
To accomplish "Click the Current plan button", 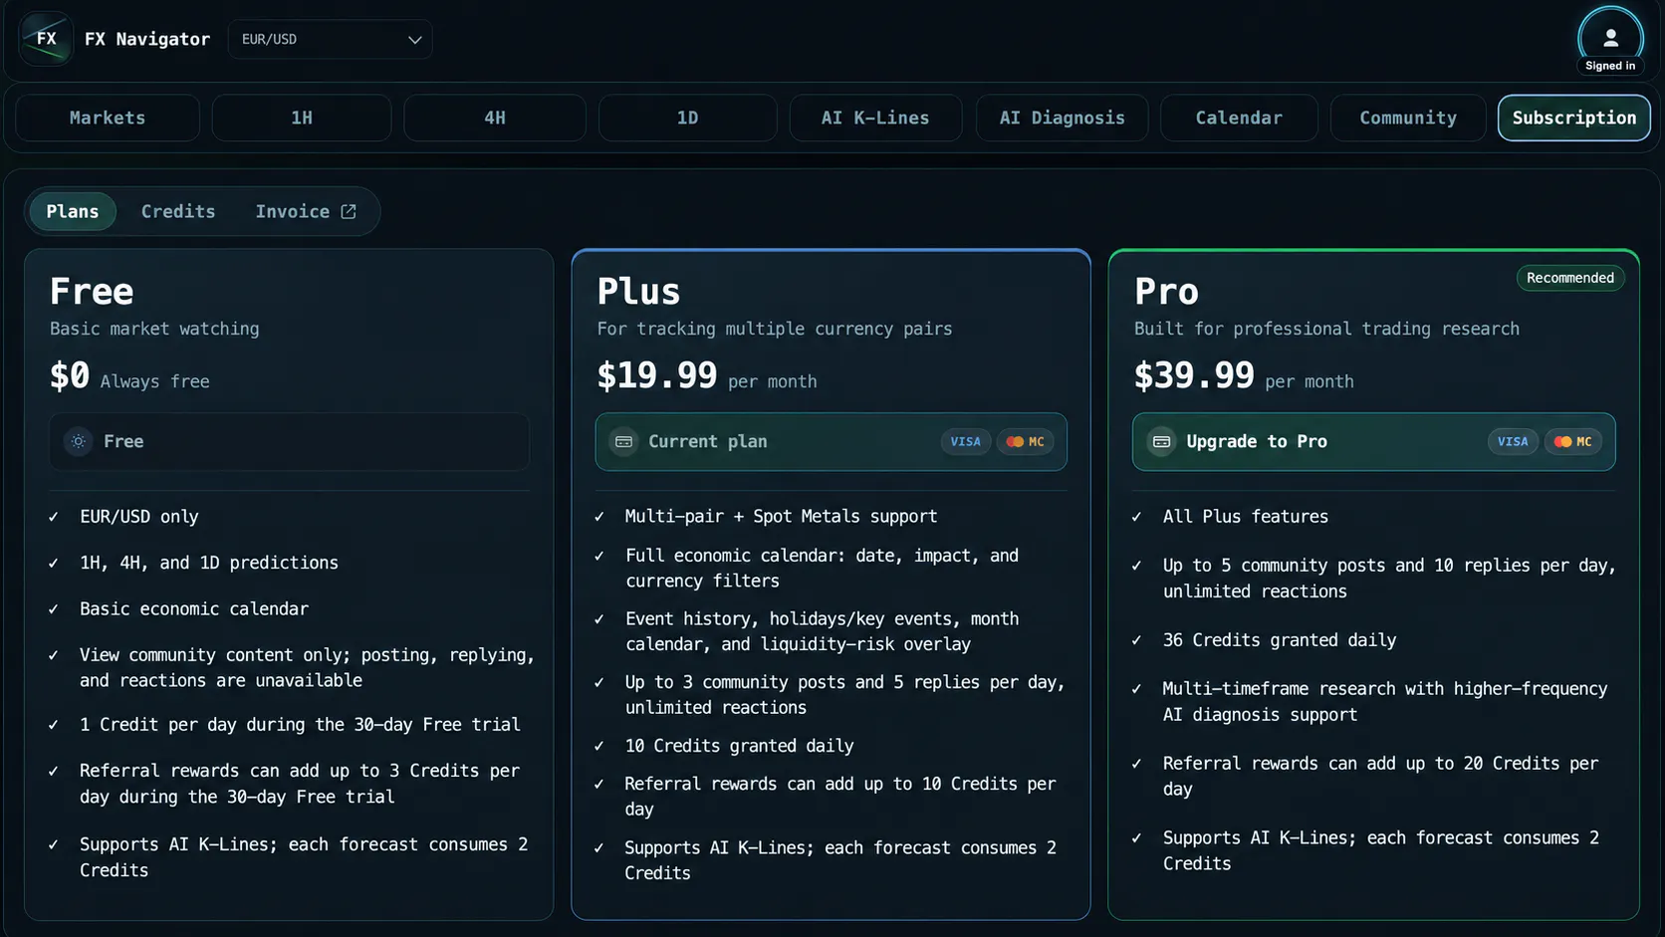I will (831, 441).
